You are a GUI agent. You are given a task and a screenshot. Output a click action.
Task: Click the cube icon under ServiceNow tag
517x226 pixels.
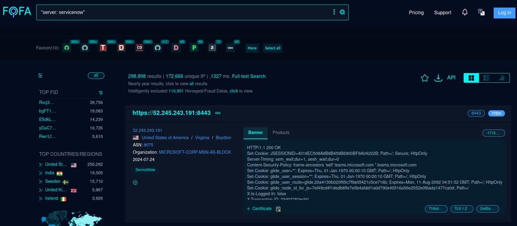tap(135, 182)
